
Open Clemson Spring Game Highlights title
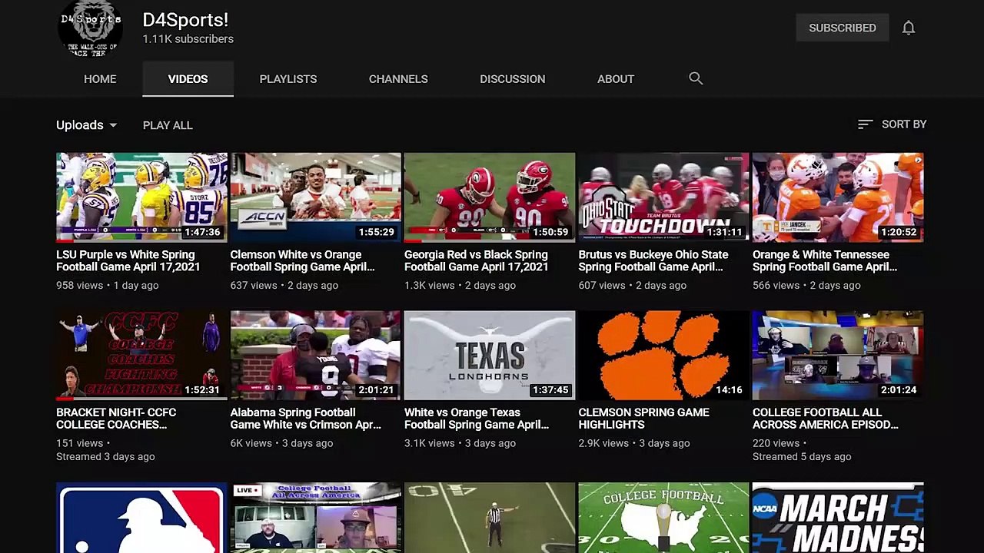pyautogui.click(x=644, y=419)
